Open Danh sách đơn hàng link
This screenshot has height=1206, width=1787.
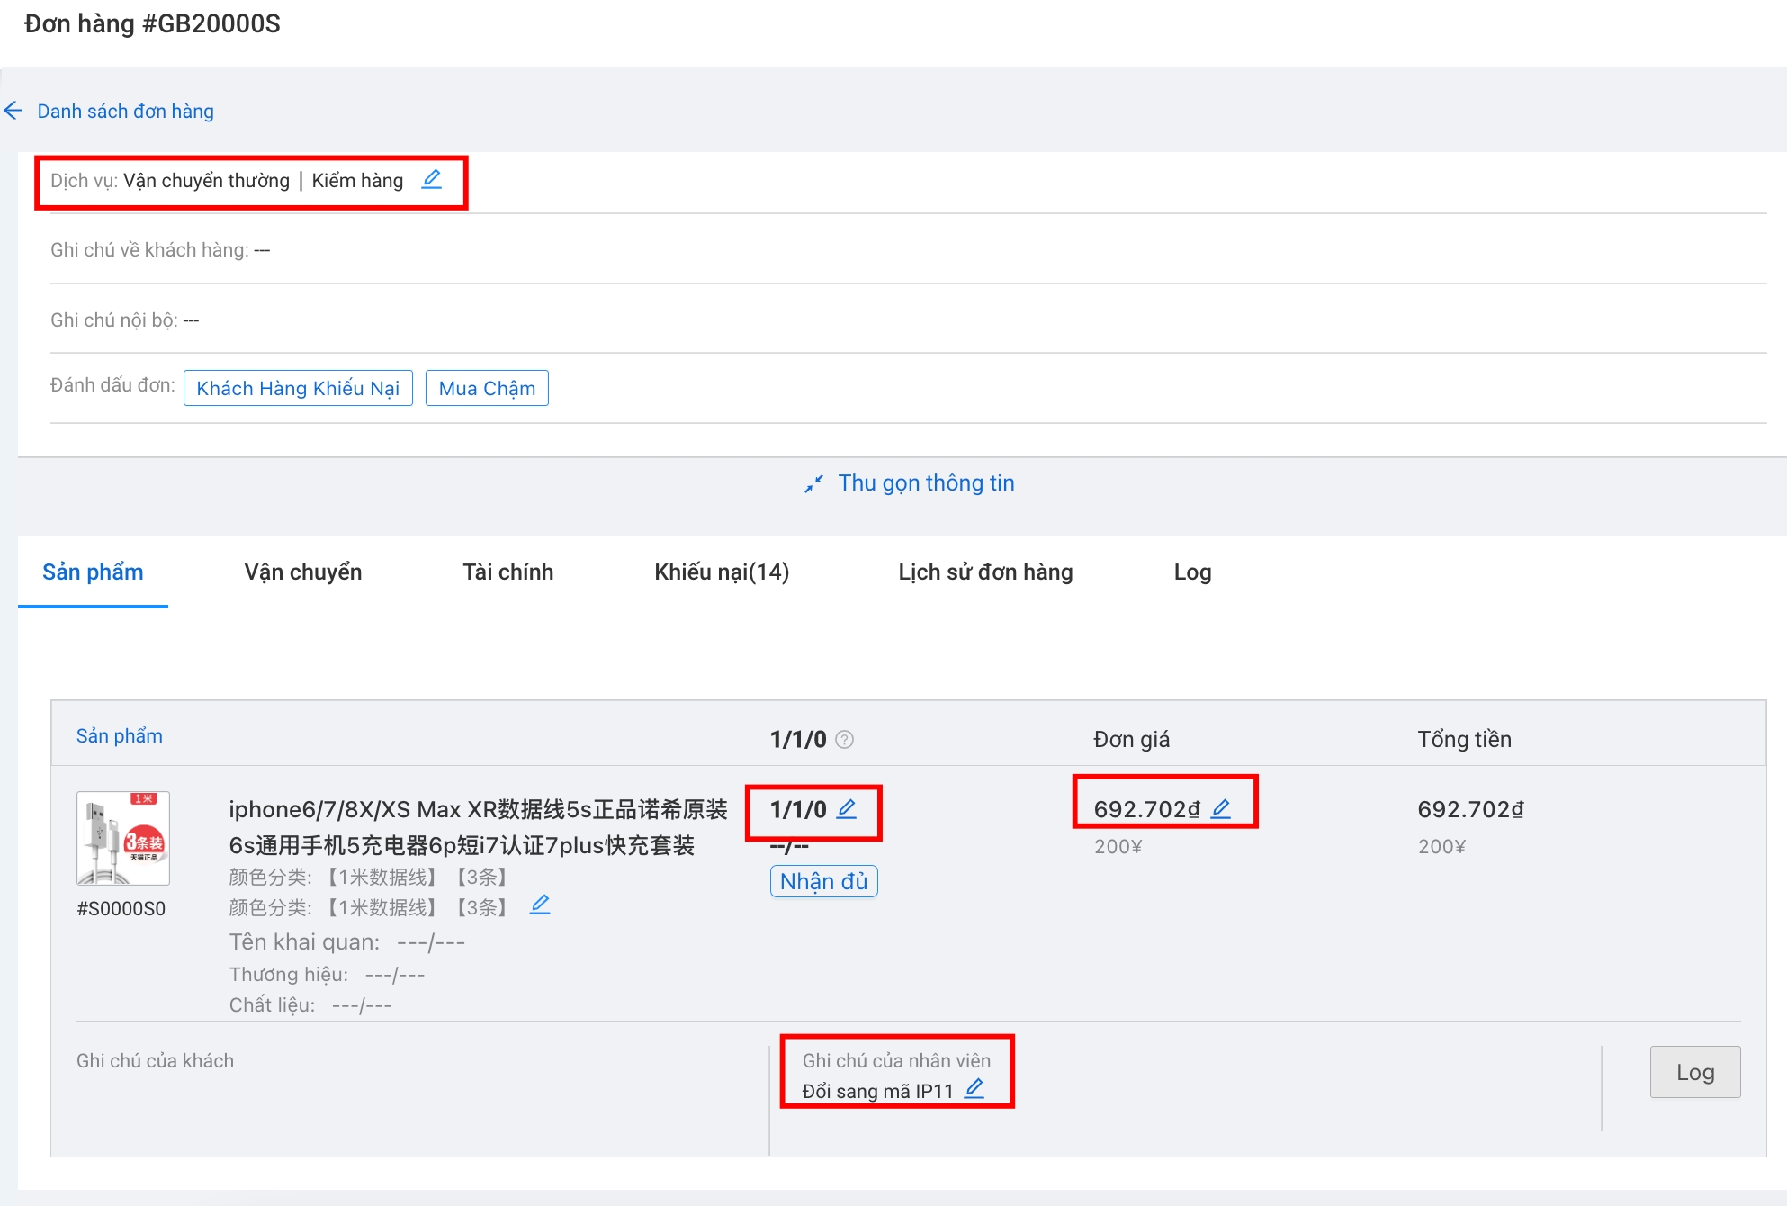[125, 111]
